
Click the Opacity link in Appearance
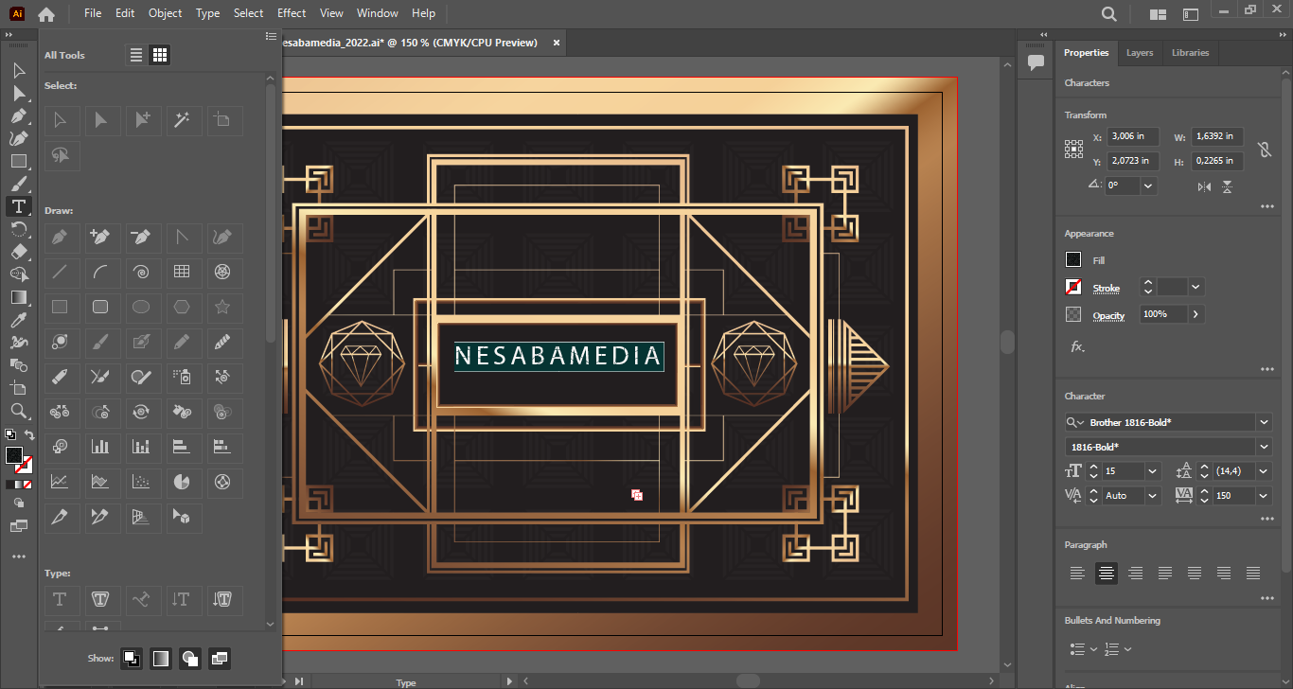click(1108, 315)
